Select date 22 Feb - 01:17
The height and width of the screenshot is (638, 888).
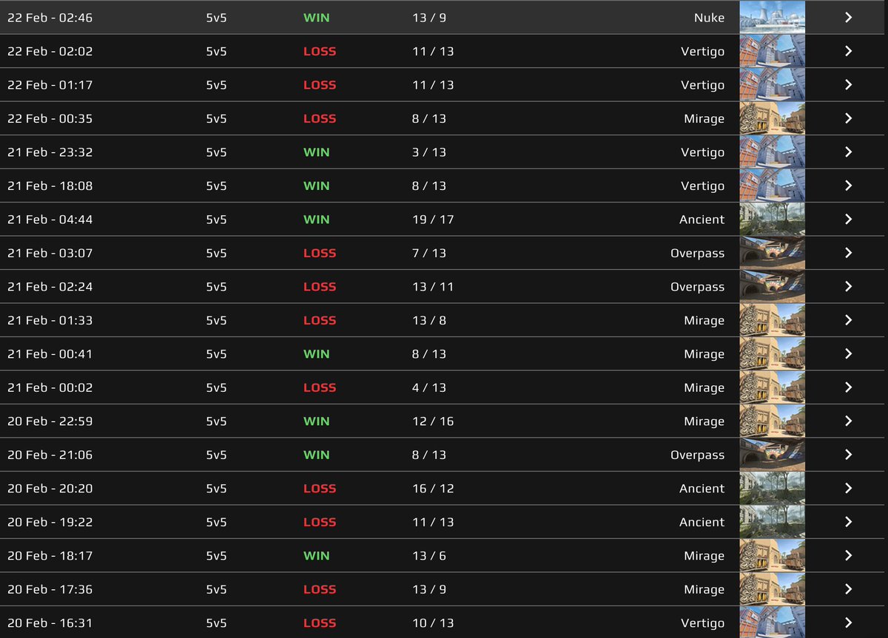50,85
